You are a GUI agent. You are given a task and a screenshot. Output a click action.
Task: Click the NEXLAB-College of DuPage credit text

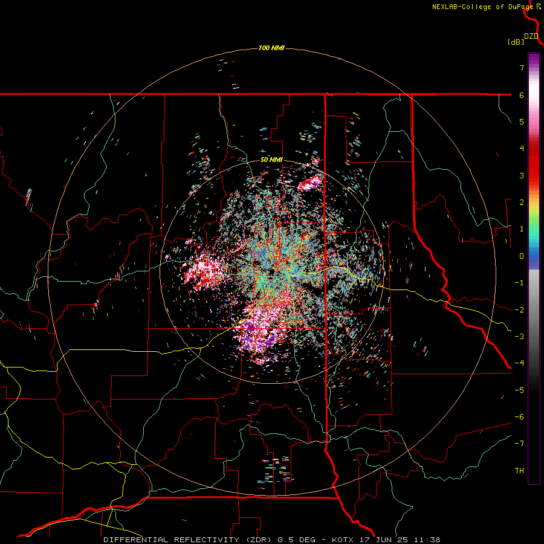coord(483,7)
